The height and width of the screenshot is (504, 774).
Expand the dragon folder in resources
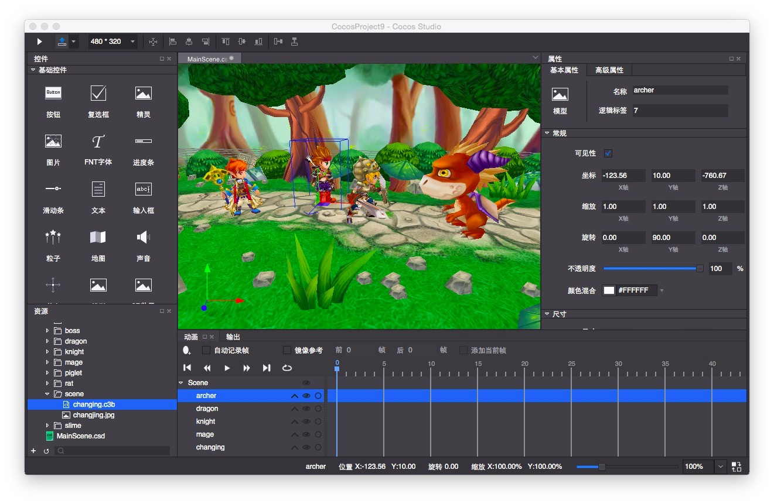[47, 341]
